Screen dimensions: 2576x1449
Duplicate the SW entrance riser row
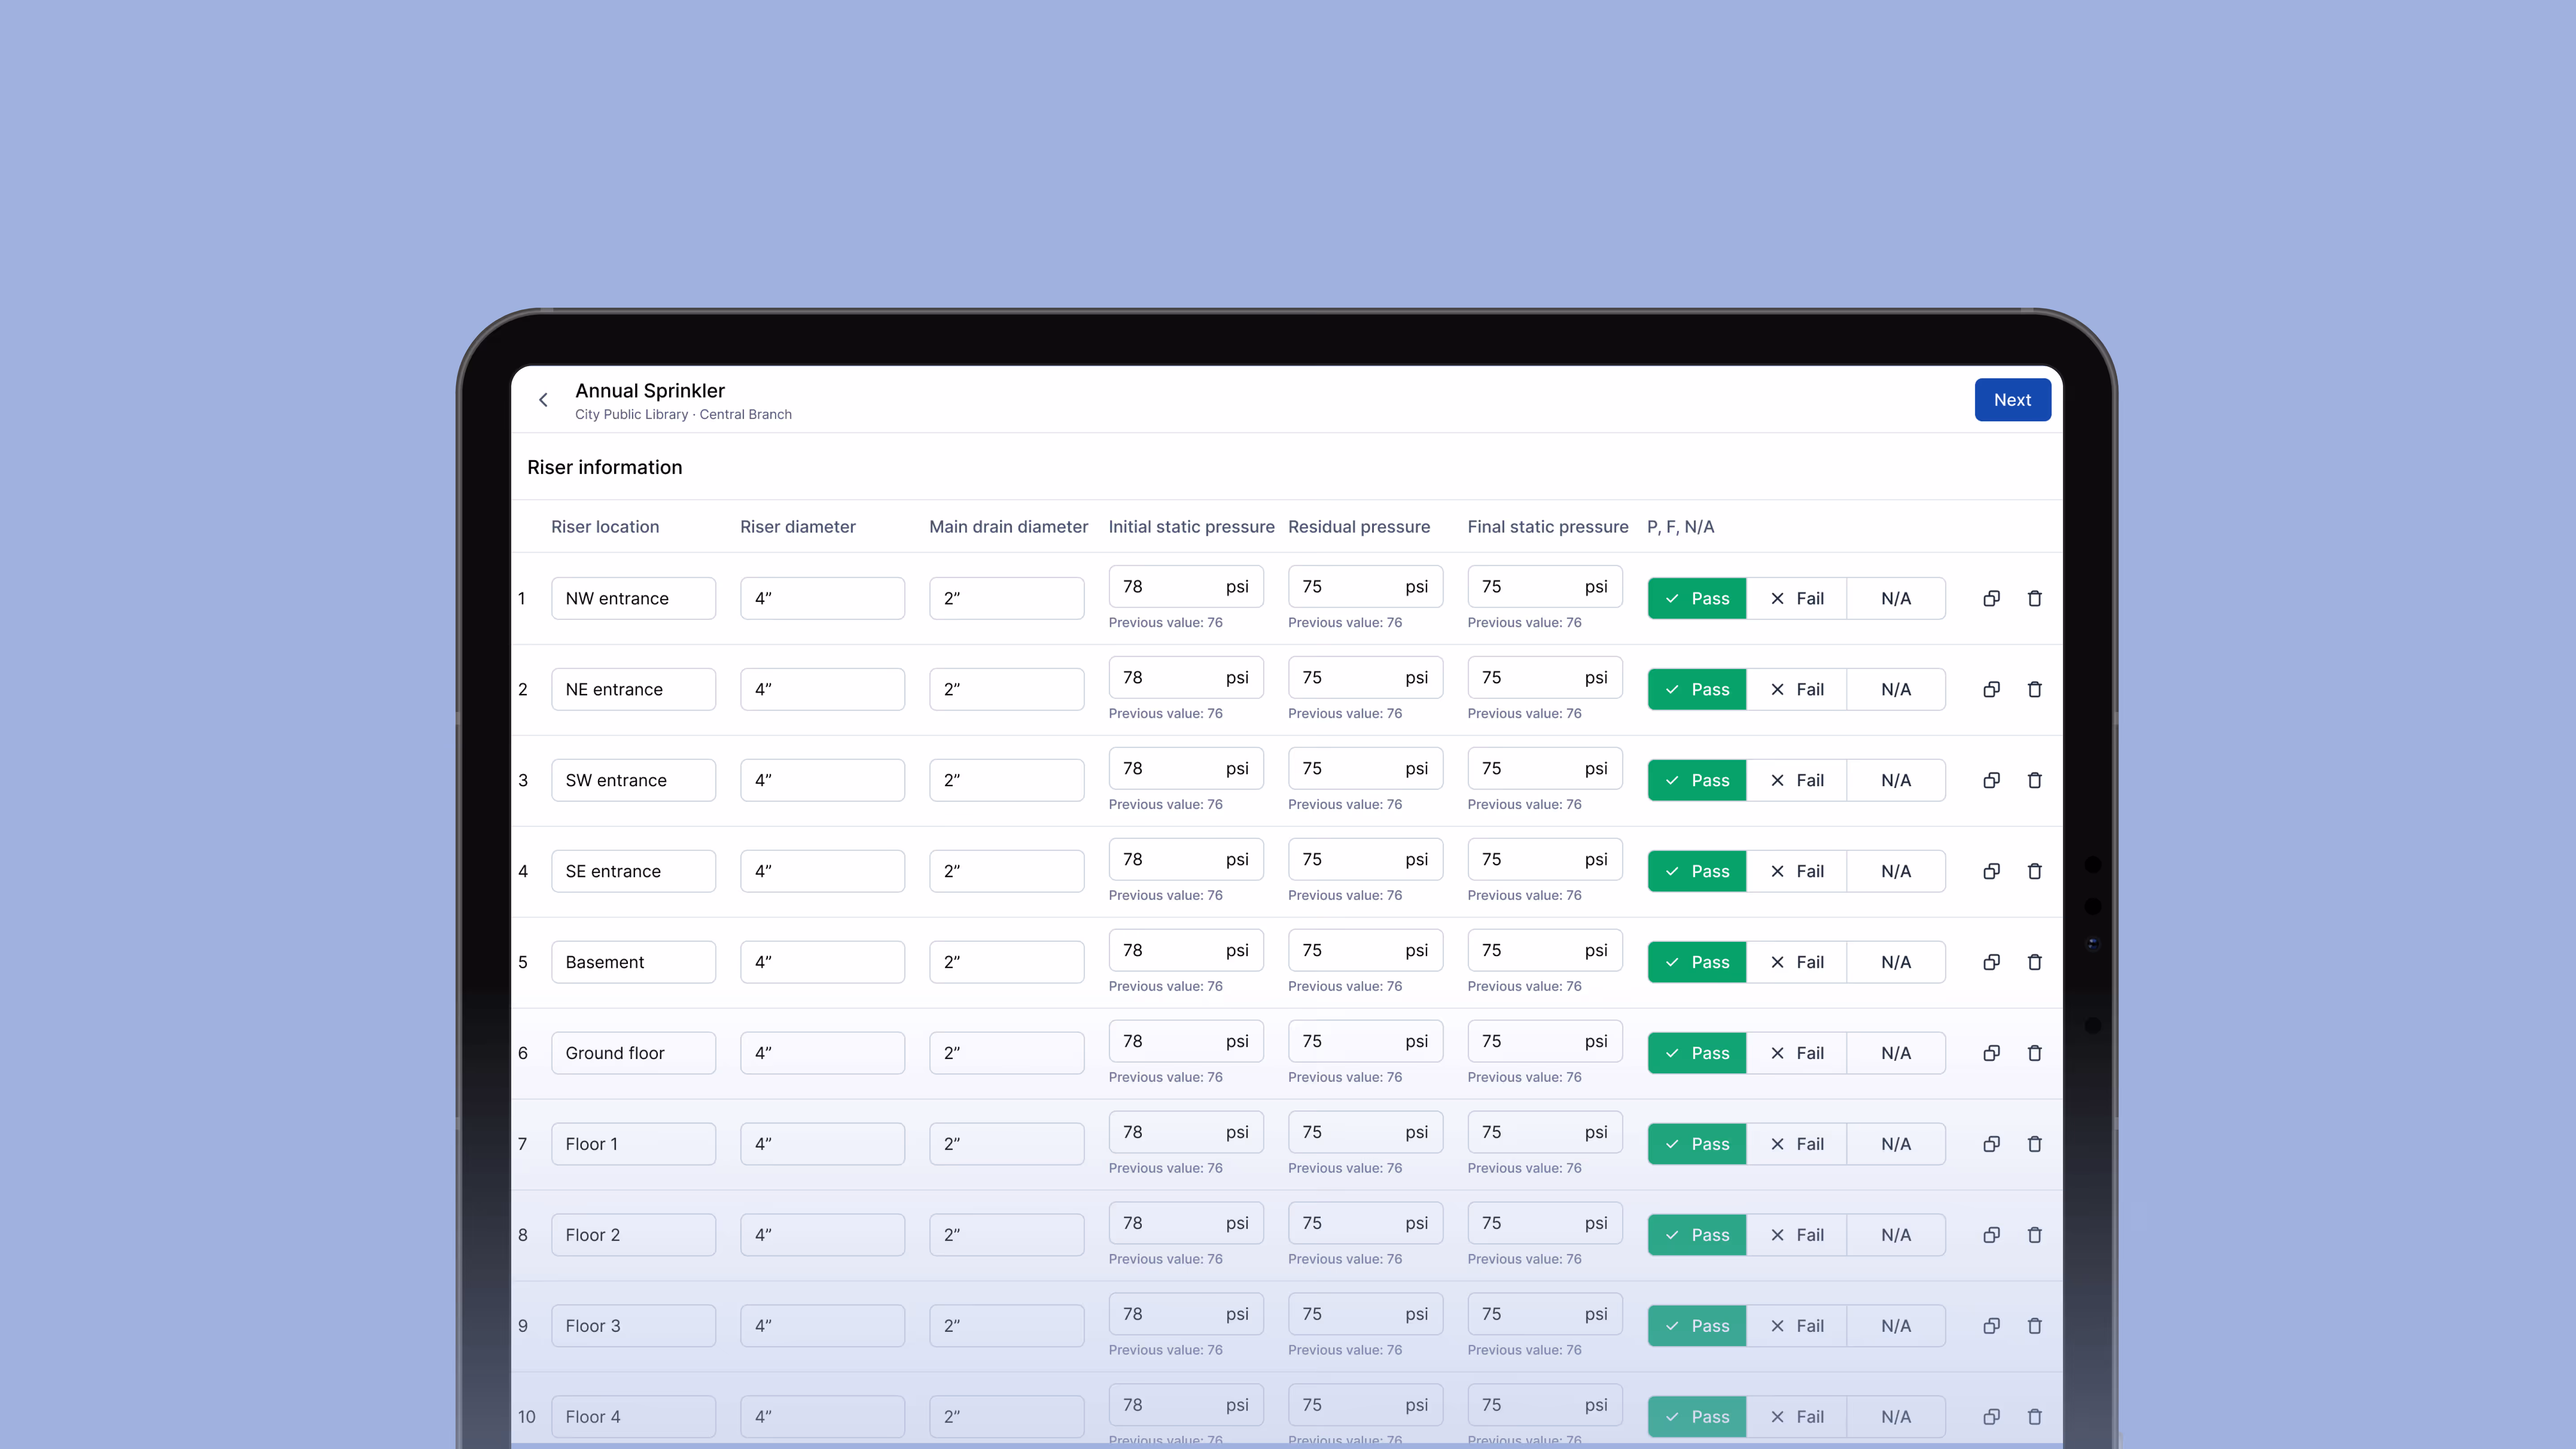(x=1991, y=780)
